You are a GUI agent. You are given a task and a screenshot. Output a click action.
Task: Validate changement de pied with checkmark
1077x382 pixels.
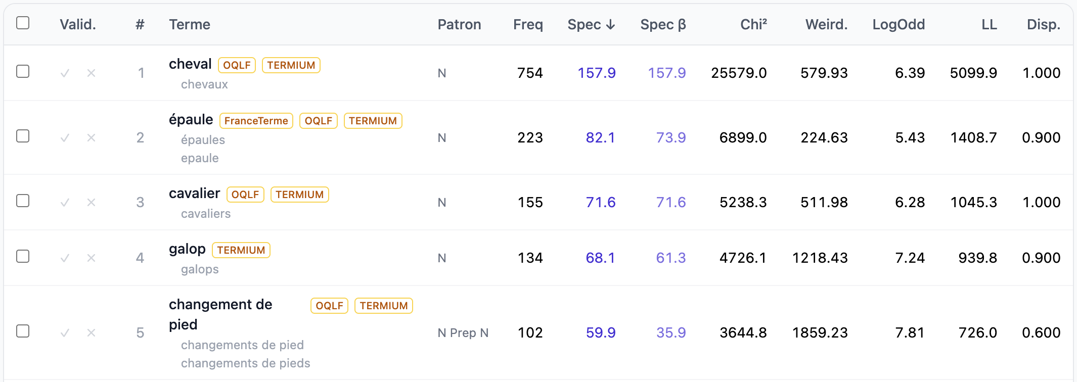point(65,333)
